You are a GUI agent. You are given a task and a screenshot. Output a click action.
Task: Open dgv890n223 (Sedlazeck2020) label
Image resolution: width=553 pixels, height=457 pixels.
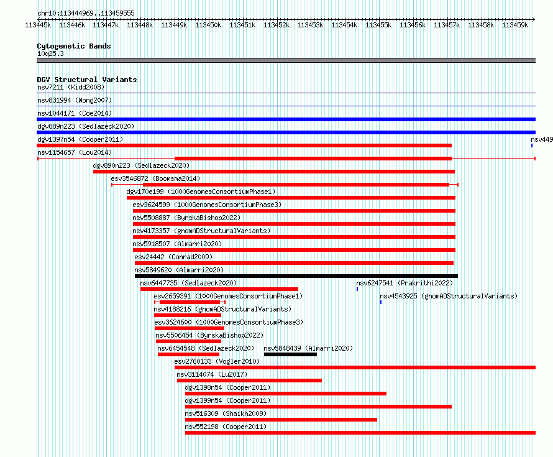(141, 165)
